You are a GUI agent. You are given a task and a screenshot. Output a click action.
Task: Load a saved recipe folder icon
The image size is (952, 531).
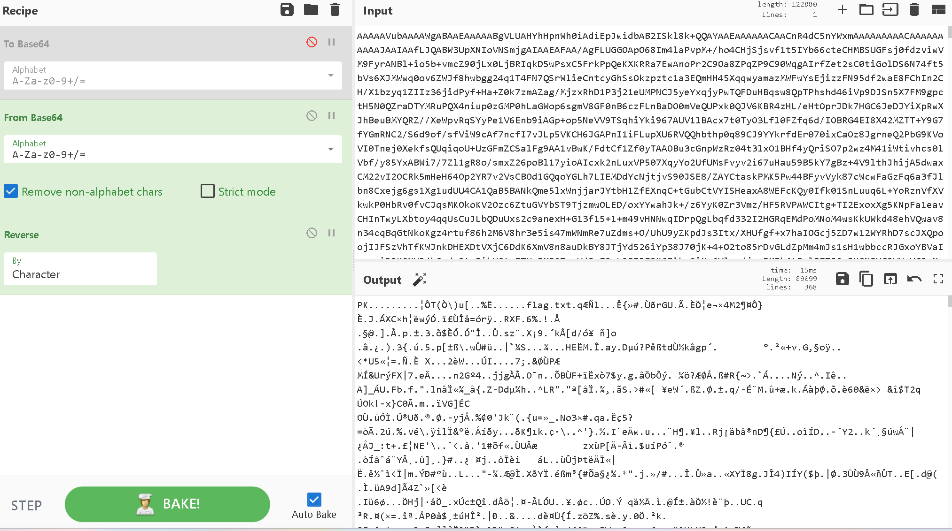311,10
